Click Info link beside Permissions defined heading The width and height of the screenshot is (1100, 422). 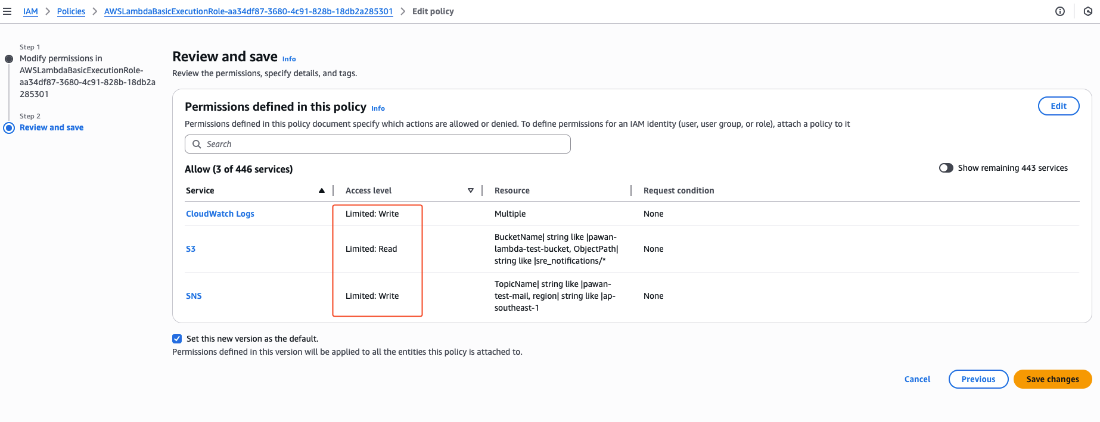378,108
